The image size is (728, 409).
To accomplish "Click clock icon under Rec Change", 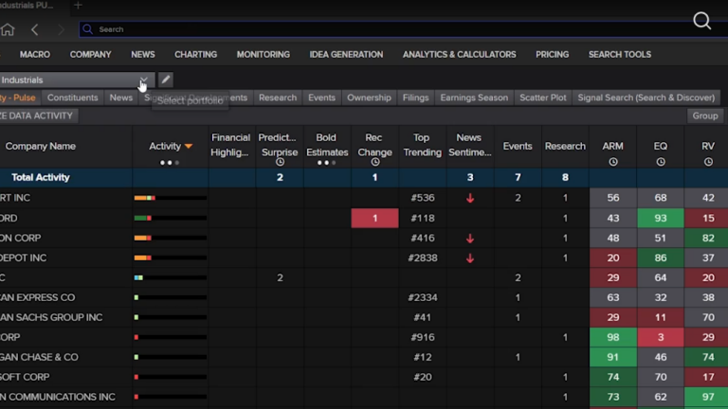I will (374, 162).
